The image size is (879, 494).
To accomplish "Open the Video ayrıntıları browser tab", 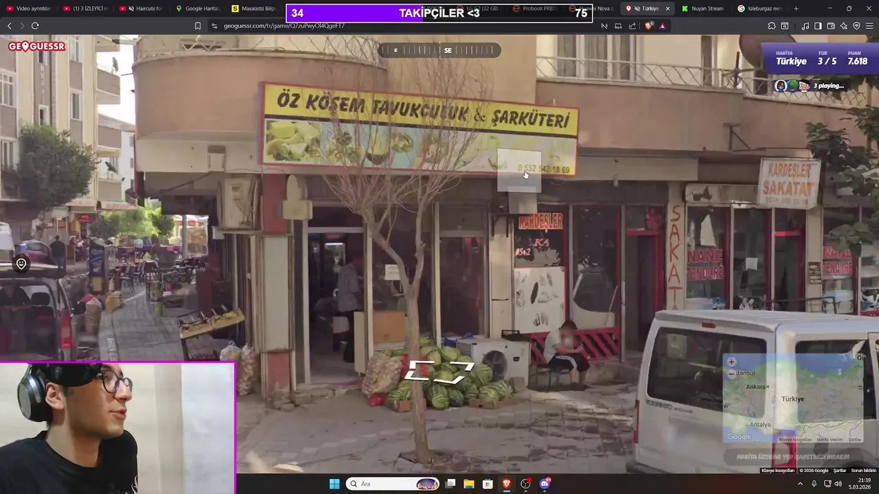I will click(29, 8).
